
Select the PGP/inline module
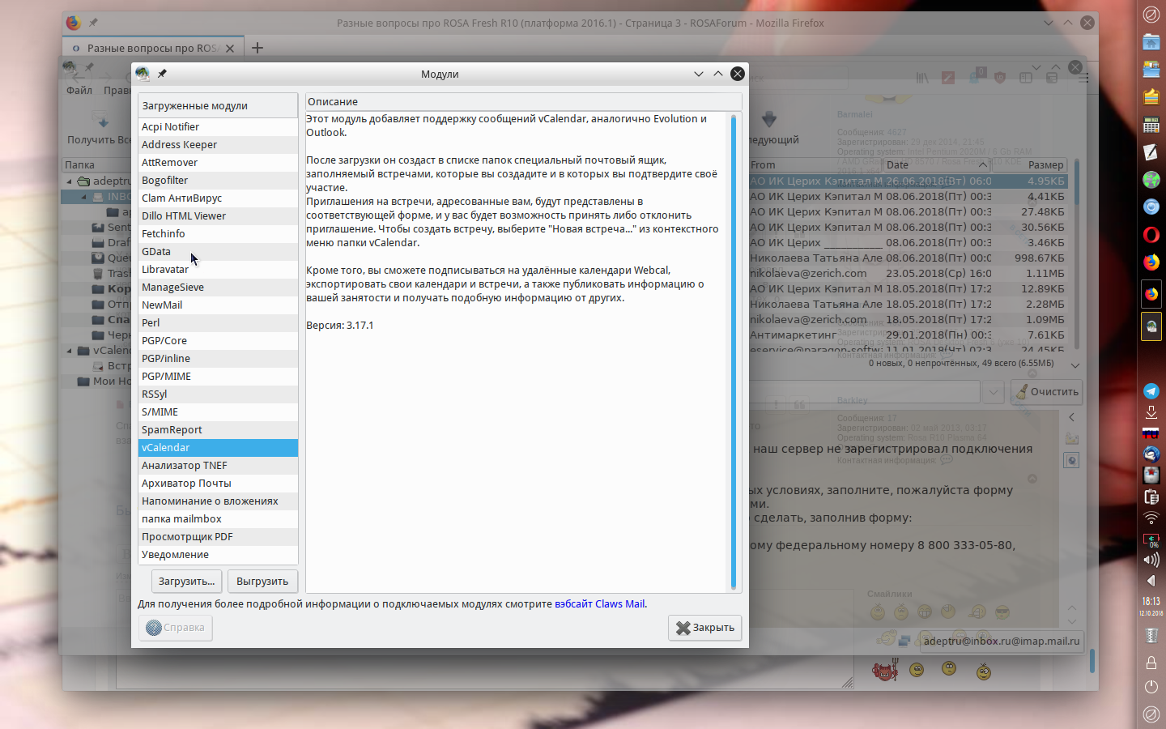click(x=218, y=359)
